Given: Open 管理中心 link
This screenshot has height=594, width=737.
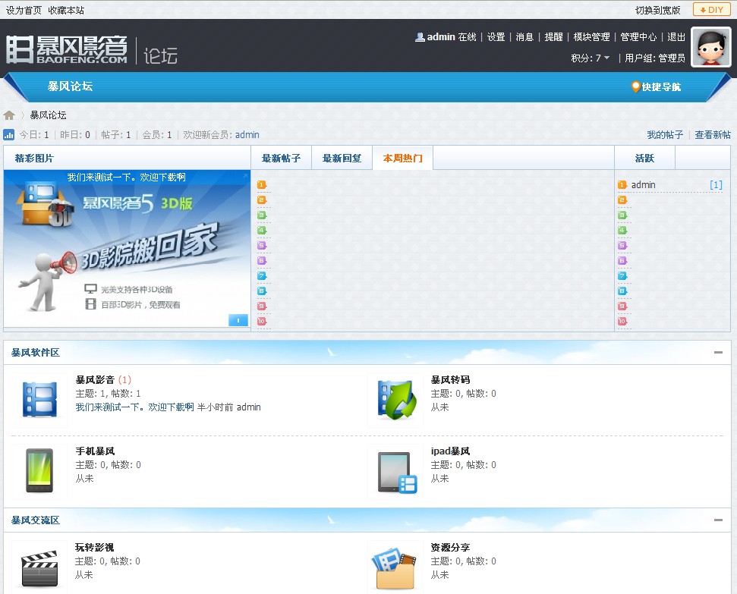Looking at the screenshot, I should tap(638, 36).
